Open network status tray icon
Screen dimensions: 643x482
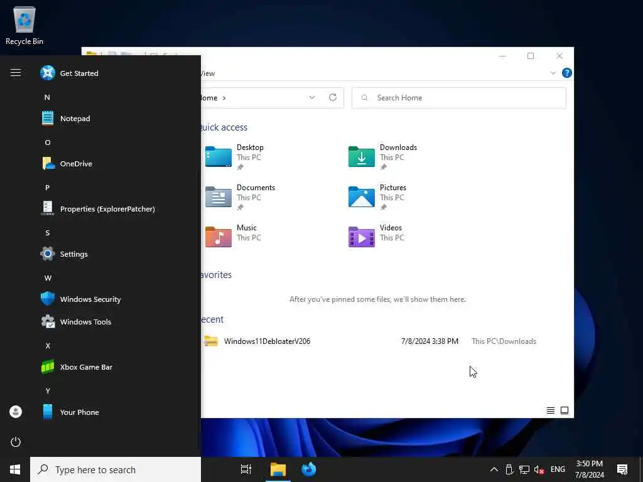pyautogui.click(x=524, y=469)
